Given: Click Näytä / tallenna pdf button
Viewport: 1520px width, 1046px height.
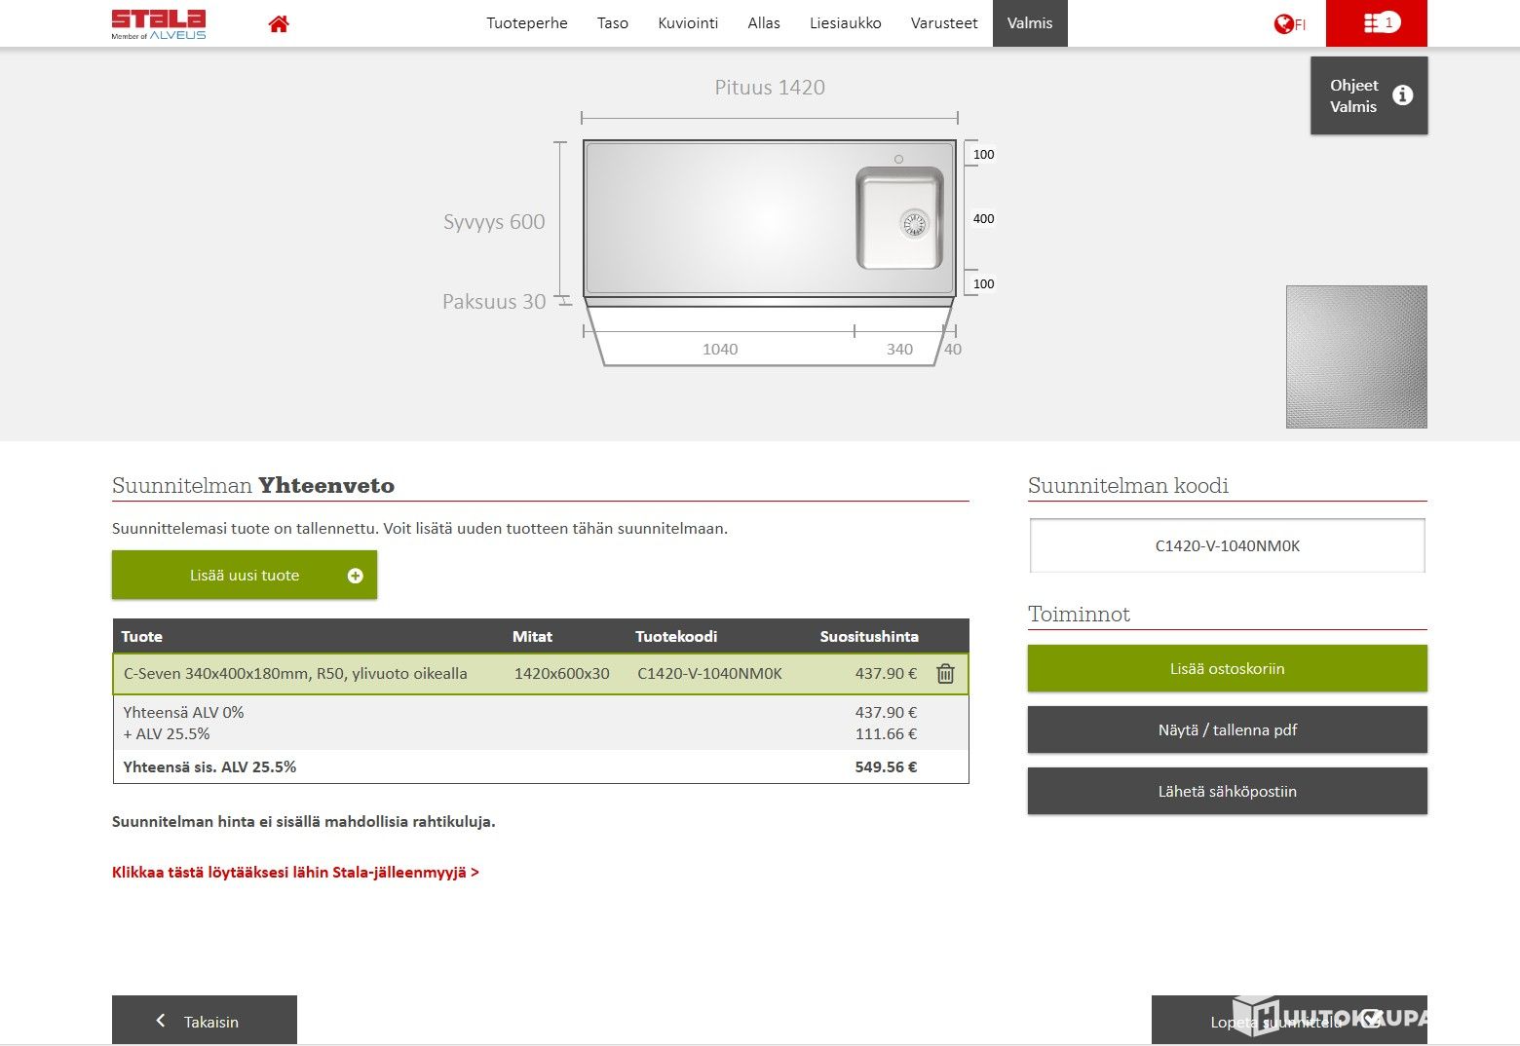Looking at the screenshot, I should [1227, 729].
